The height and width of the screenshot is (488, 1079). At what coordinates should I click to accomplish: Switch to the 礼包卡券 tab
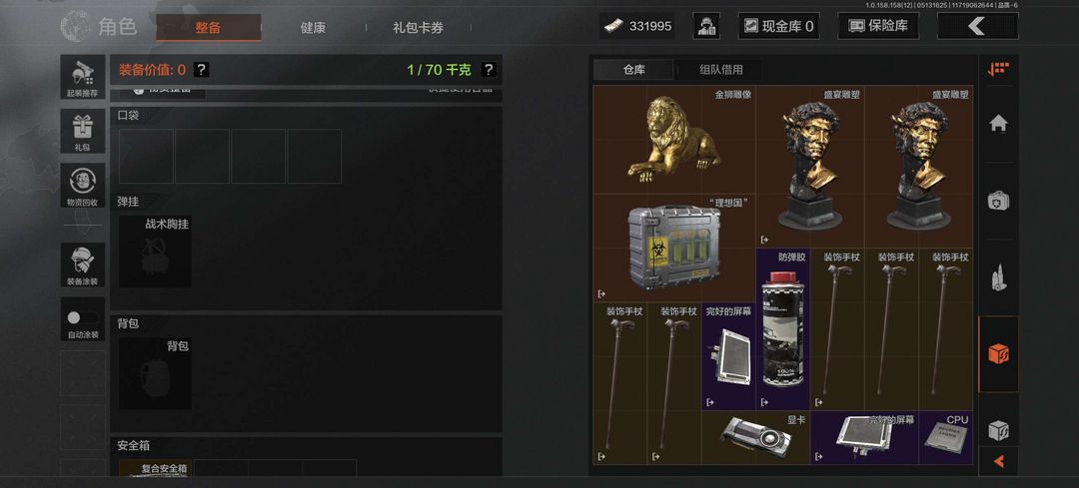pos(419,28)
